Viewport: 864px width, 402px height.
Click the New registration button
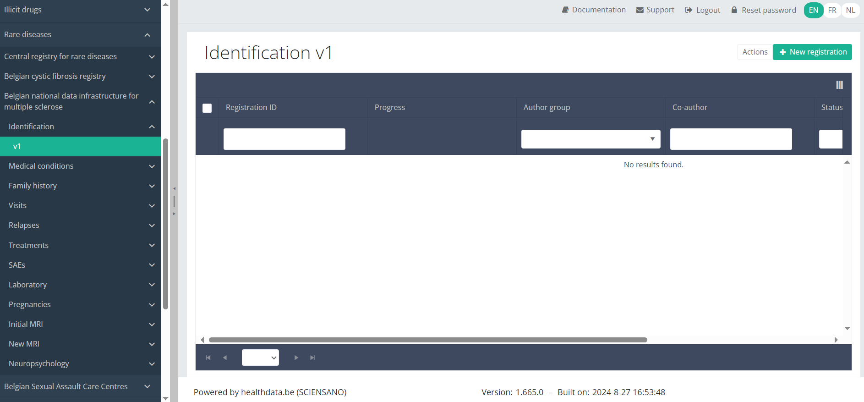tap(812, 52)
